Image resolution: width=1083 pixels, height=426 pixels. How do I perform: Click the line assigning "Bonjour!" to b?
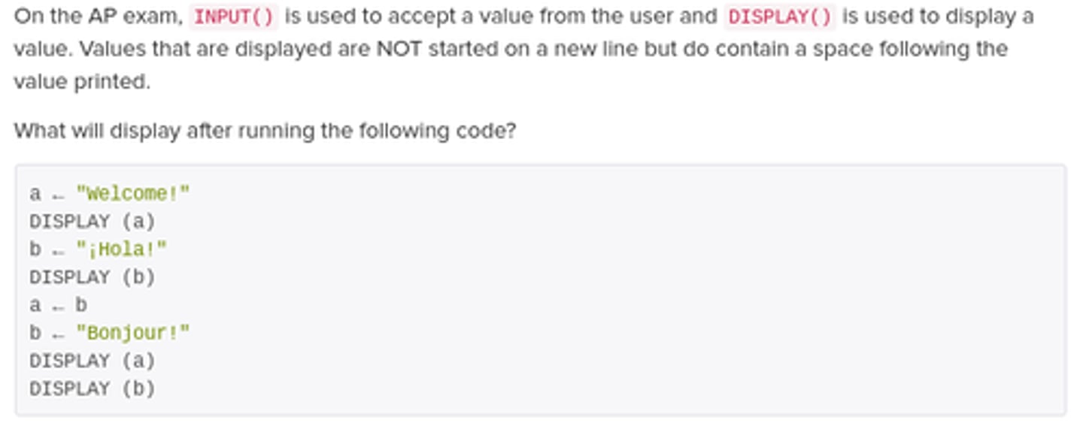[x=110, y=333]
